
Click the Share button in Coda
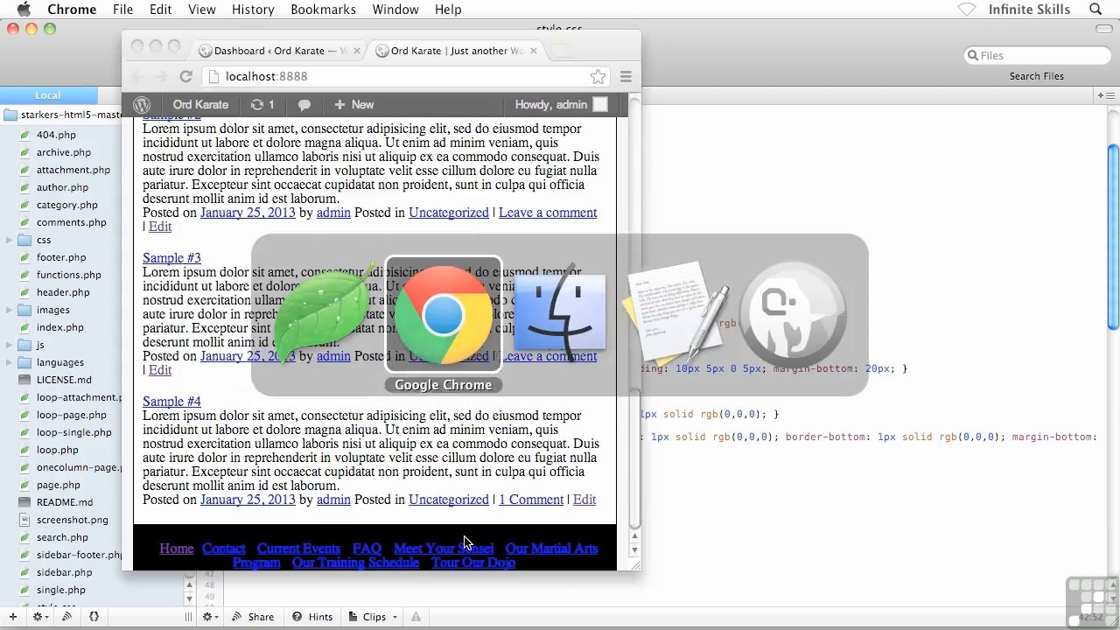[x=253, y=617]
